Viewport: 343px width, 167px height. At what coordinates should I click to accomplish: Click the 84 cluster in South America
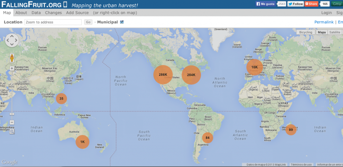click(x=208, y=138)
